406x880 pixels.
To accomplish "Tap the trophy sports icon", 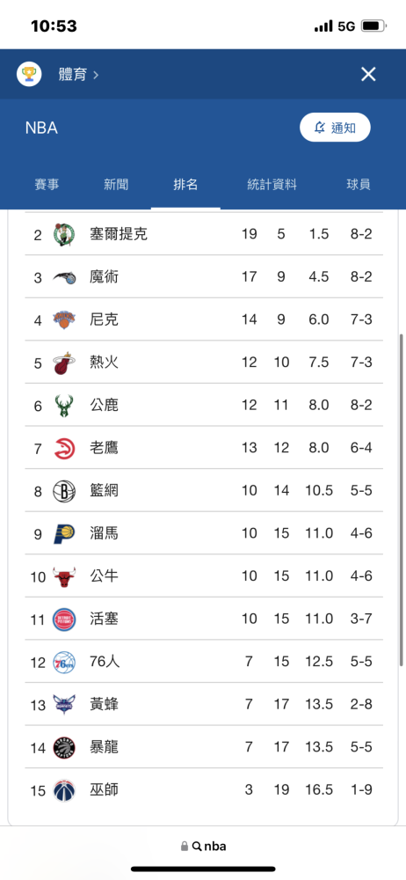I will tap(29, 74).
